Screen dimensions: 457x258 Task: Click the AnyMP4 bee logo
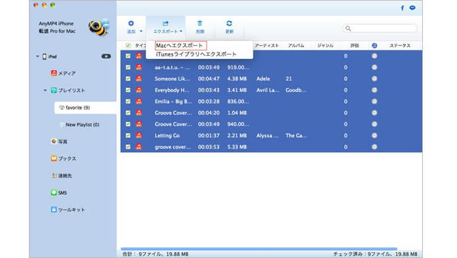pyautogui.click(x=99, y=27)
